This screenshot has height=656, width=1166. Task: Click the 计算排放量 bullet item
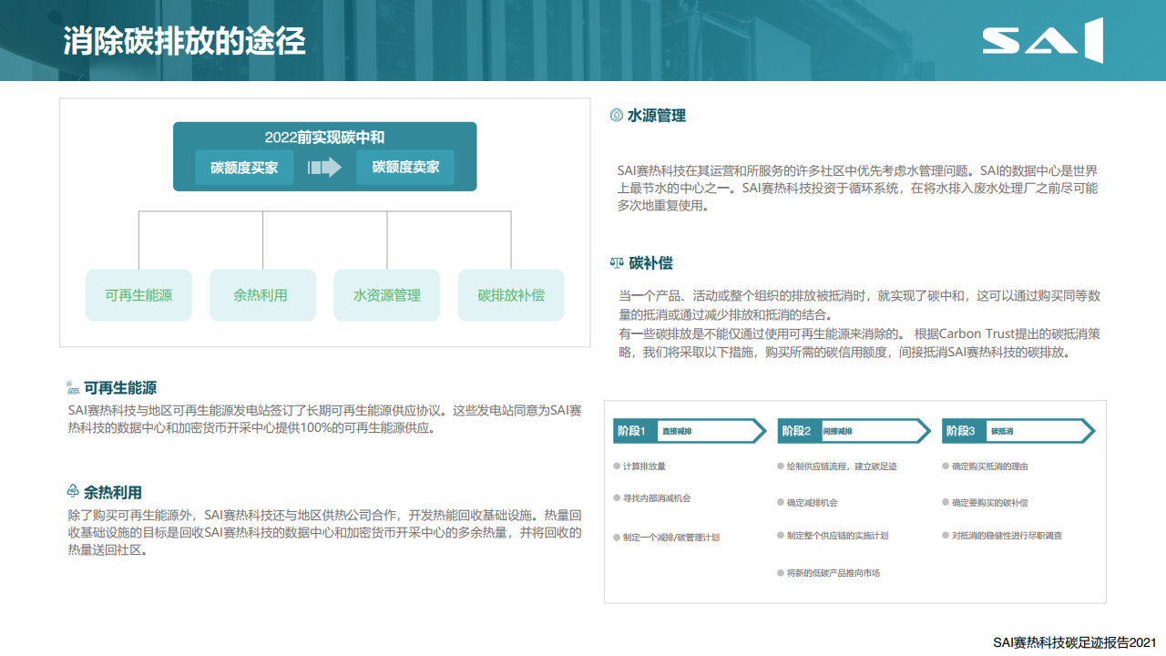click(639, 466)
